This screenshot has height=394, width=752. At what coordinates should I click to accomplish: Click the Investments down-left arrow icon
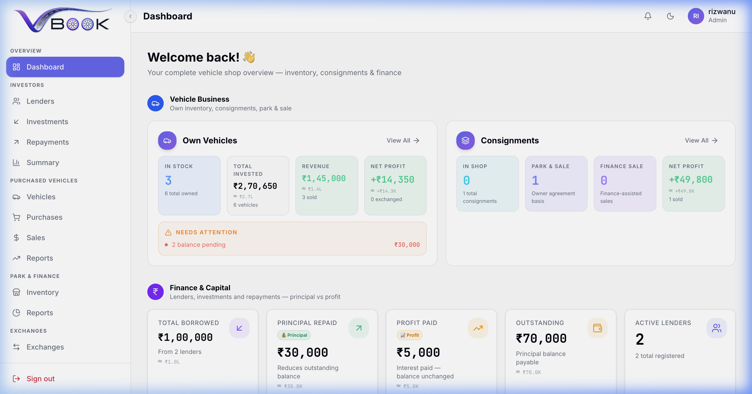point(16,122)
